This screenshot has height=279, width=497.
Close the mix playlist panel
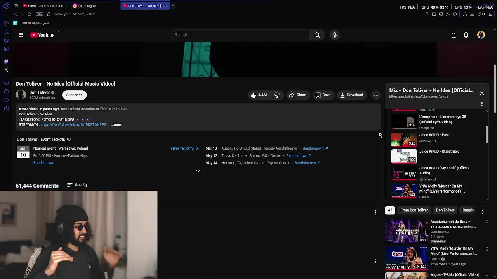click(x=482, y=93)
